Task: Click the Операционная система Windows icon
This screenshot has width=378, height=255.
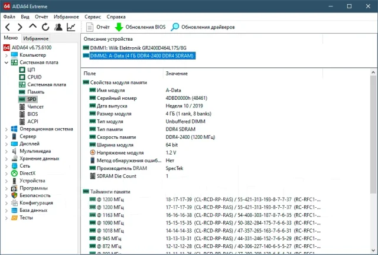Action: click(x=14, y=129)
